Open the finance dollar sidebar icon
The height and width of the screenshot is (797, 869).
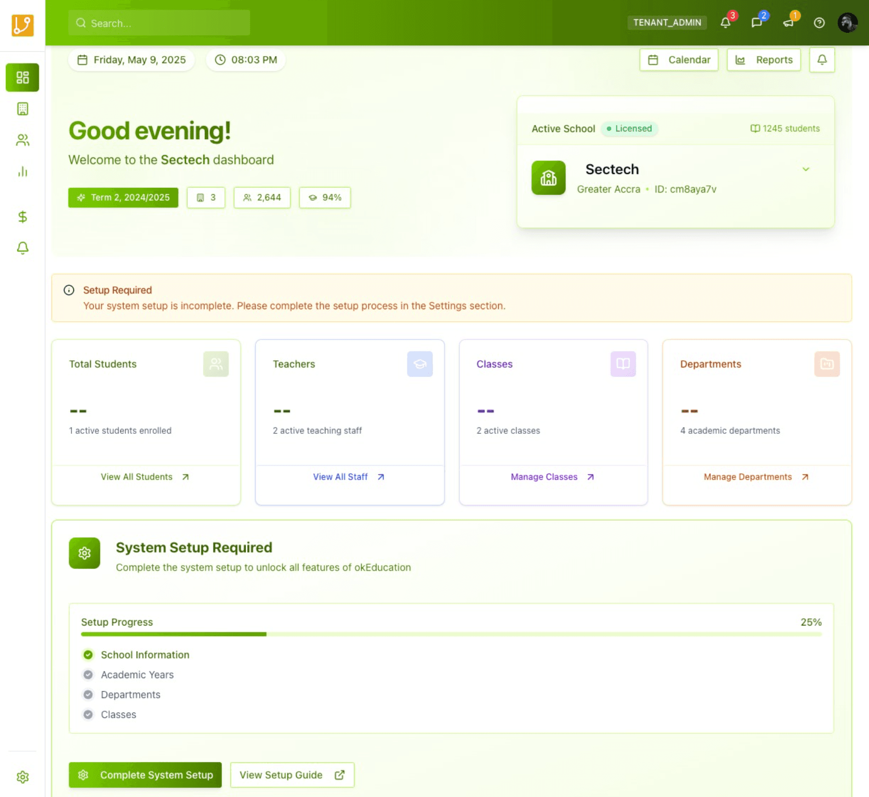tap(22, 217)
